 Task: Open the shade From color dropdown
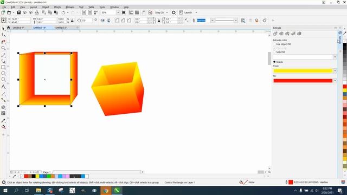[335, 71]
